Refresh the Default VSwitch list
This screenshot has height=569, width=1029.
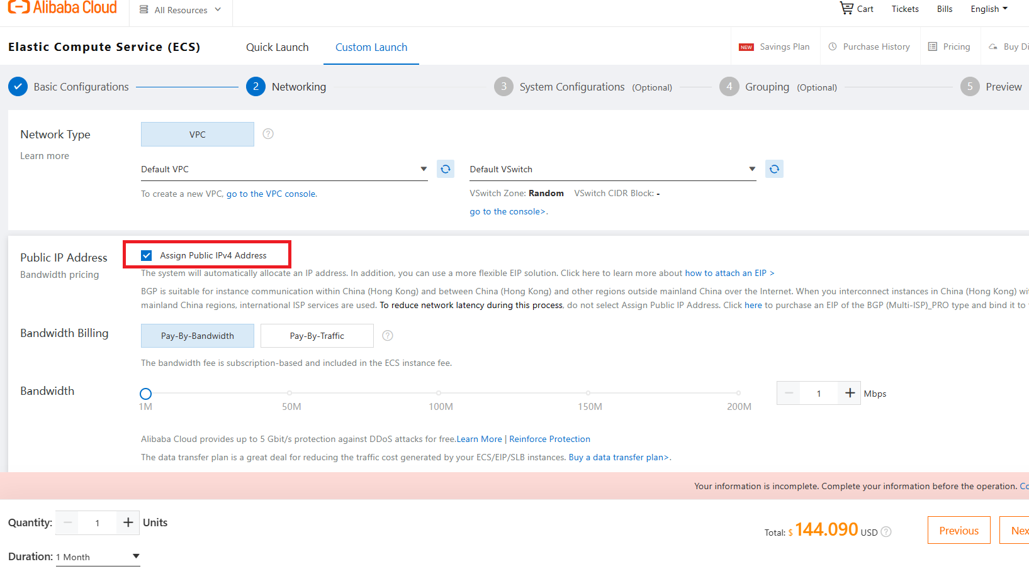click(x=774, y=169)
